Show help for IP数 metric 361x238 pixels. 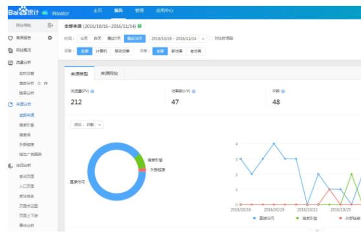[x=283, y=92]
